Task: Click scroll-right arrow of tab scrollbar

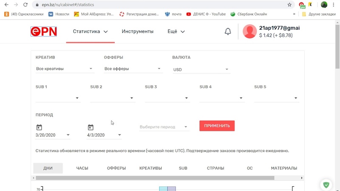Action: [x=302, y=178]
